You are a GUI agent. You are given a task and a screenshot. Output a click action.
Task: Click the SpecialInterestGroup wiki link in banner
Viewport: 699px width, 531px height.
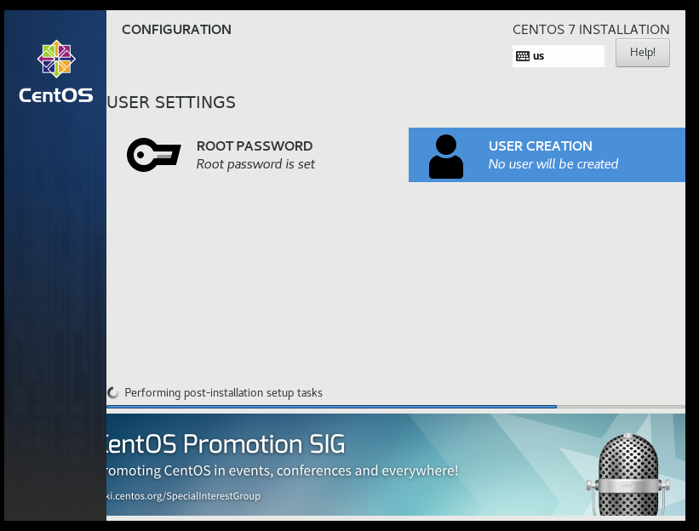point(184,496)
